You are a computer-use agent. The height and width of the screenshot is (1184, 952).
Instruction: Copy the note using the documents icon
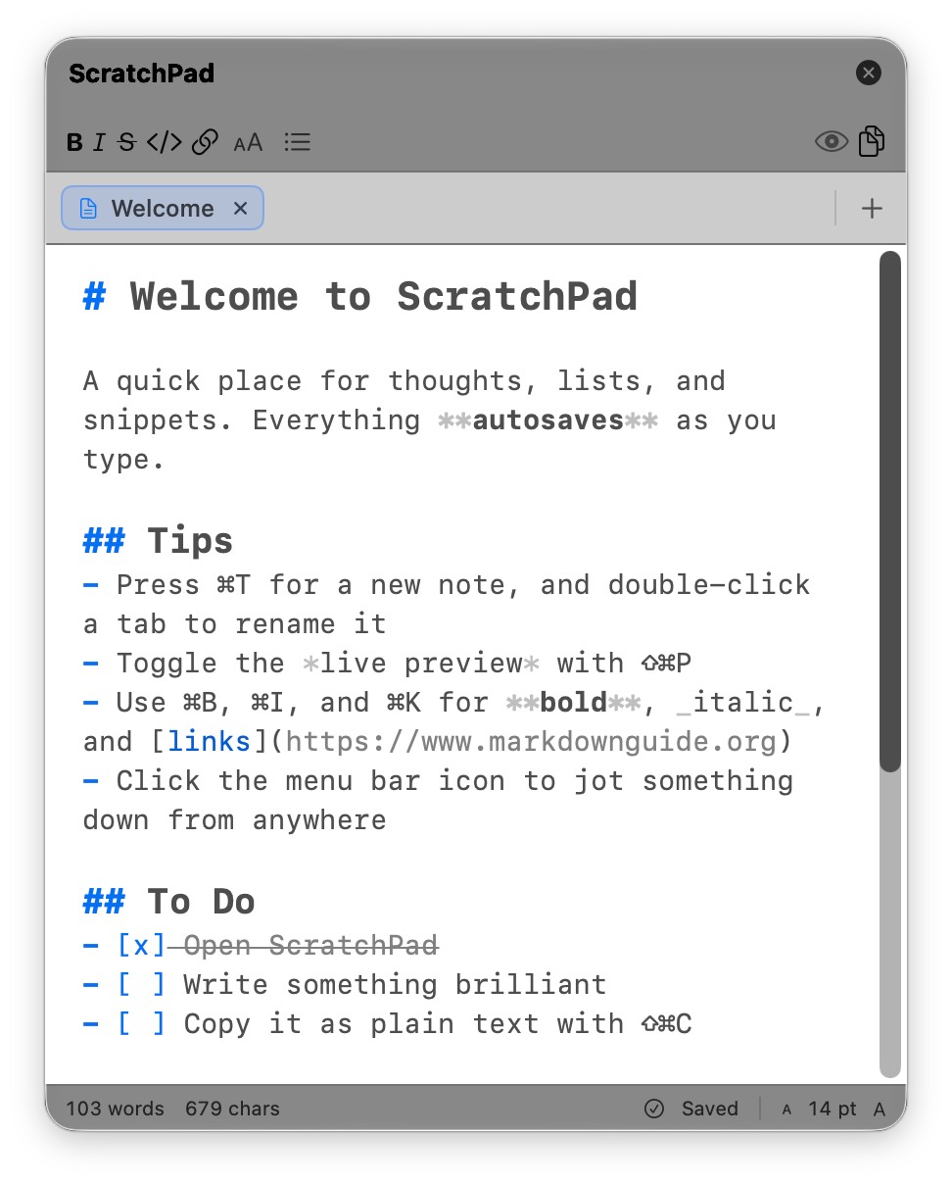pyautogui.click(x=872, y=141)
